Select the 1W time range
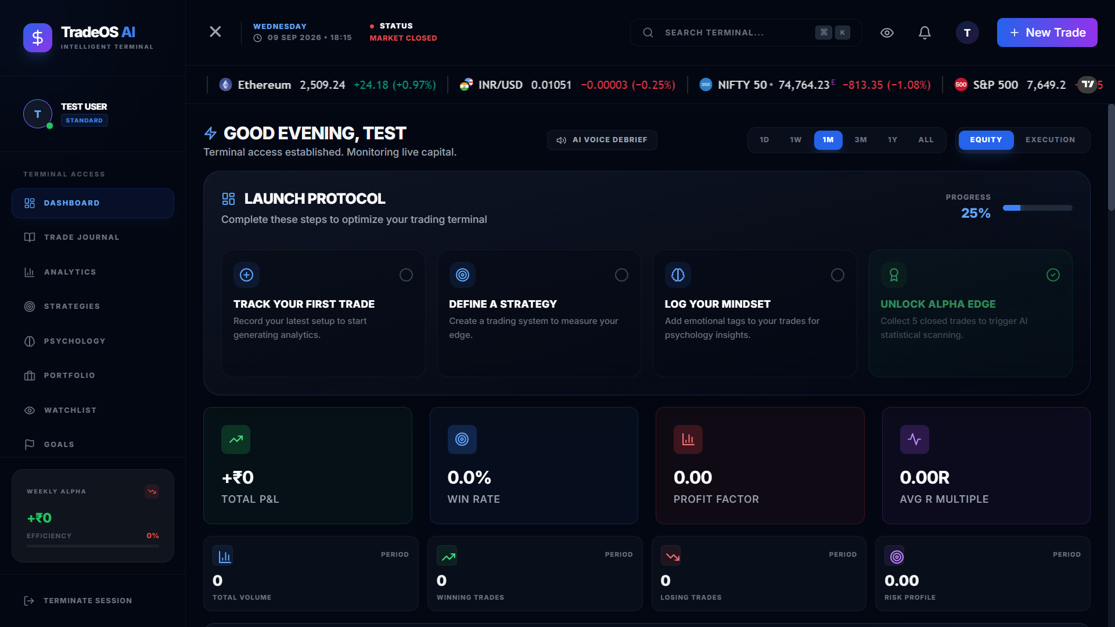The height and width of the screenshot is (627, 1115). click(x=796, y=140)
